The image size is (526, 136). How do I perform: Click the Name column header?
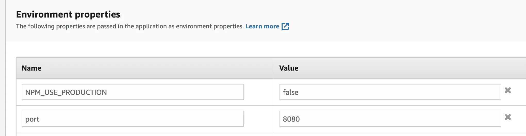click(x=31, y=68)
